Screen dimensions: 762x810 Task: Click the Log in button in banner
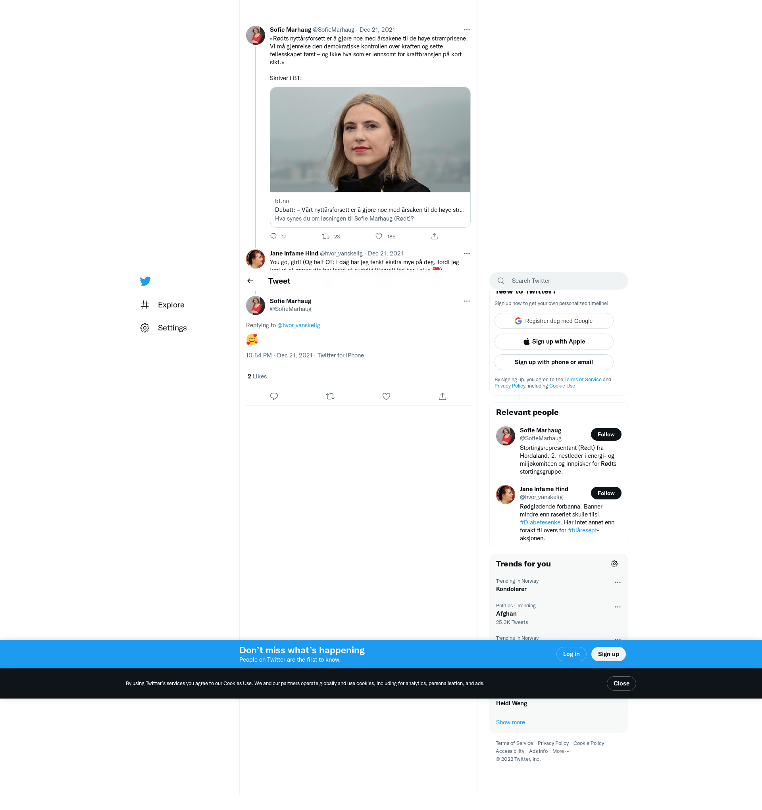pos(571,655)
